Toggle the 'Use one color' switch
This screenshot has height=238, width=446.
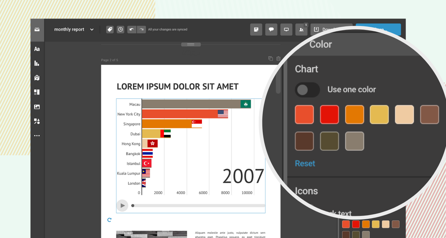[x=307, y=90]
